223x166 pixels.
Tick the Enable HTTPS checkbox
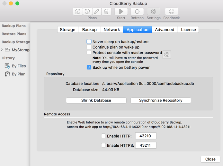click(103, 145)
